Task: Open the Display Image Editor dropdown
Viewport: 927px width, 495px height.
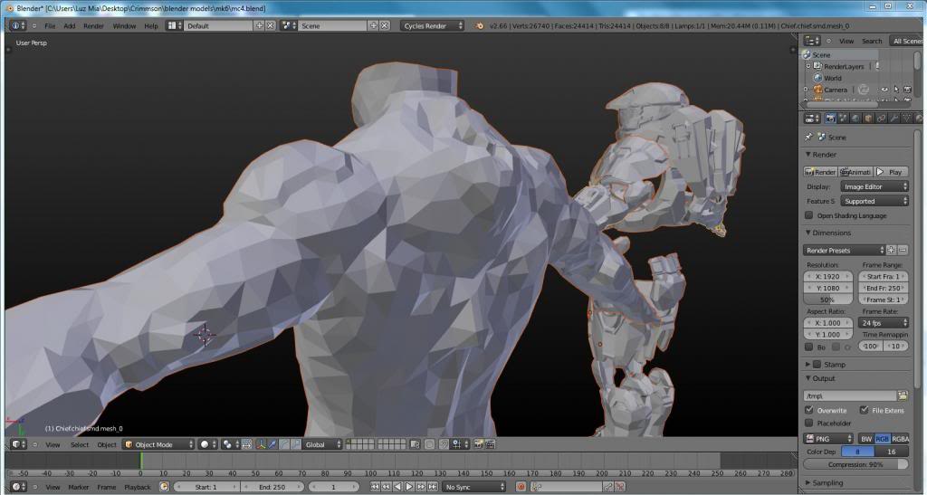Action: click(874, 186)
